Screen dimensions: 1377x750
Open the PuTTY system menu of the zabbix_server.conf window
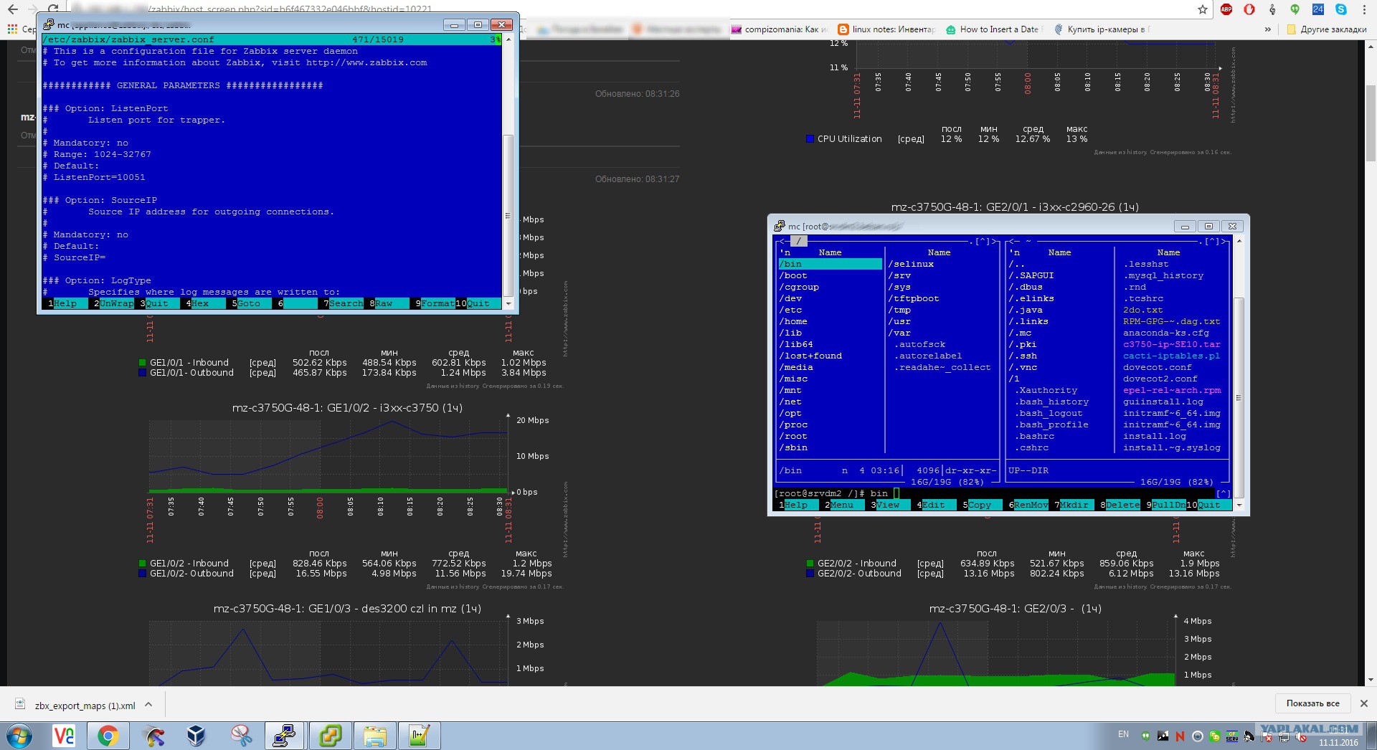[48, 24]
